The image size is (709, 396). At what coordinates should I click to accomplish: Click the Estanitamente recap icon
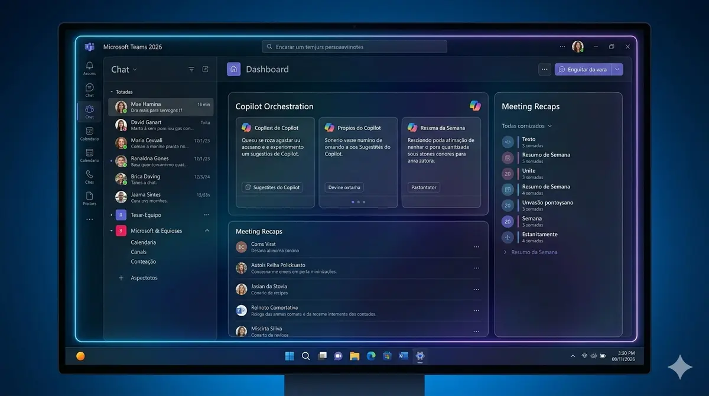(x=508, y=237)
